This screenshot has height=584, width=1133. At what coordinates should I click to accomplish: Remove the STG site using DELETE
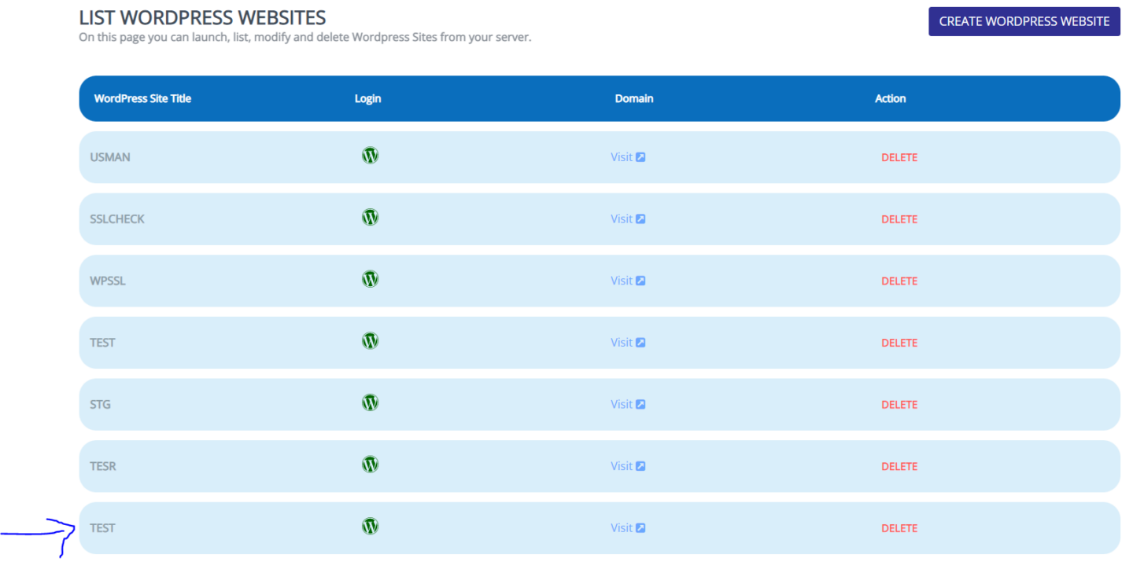[x=899, y=405]
